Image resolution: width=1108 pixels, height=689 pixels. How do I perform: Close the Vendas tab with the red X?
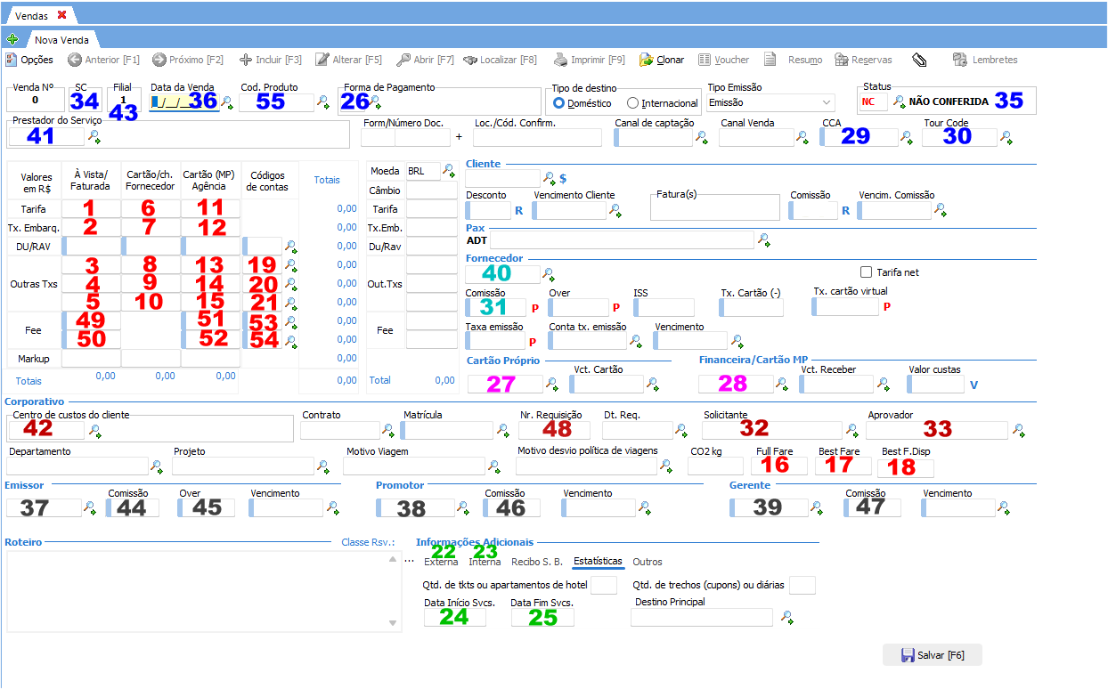[x=61, y=15]
